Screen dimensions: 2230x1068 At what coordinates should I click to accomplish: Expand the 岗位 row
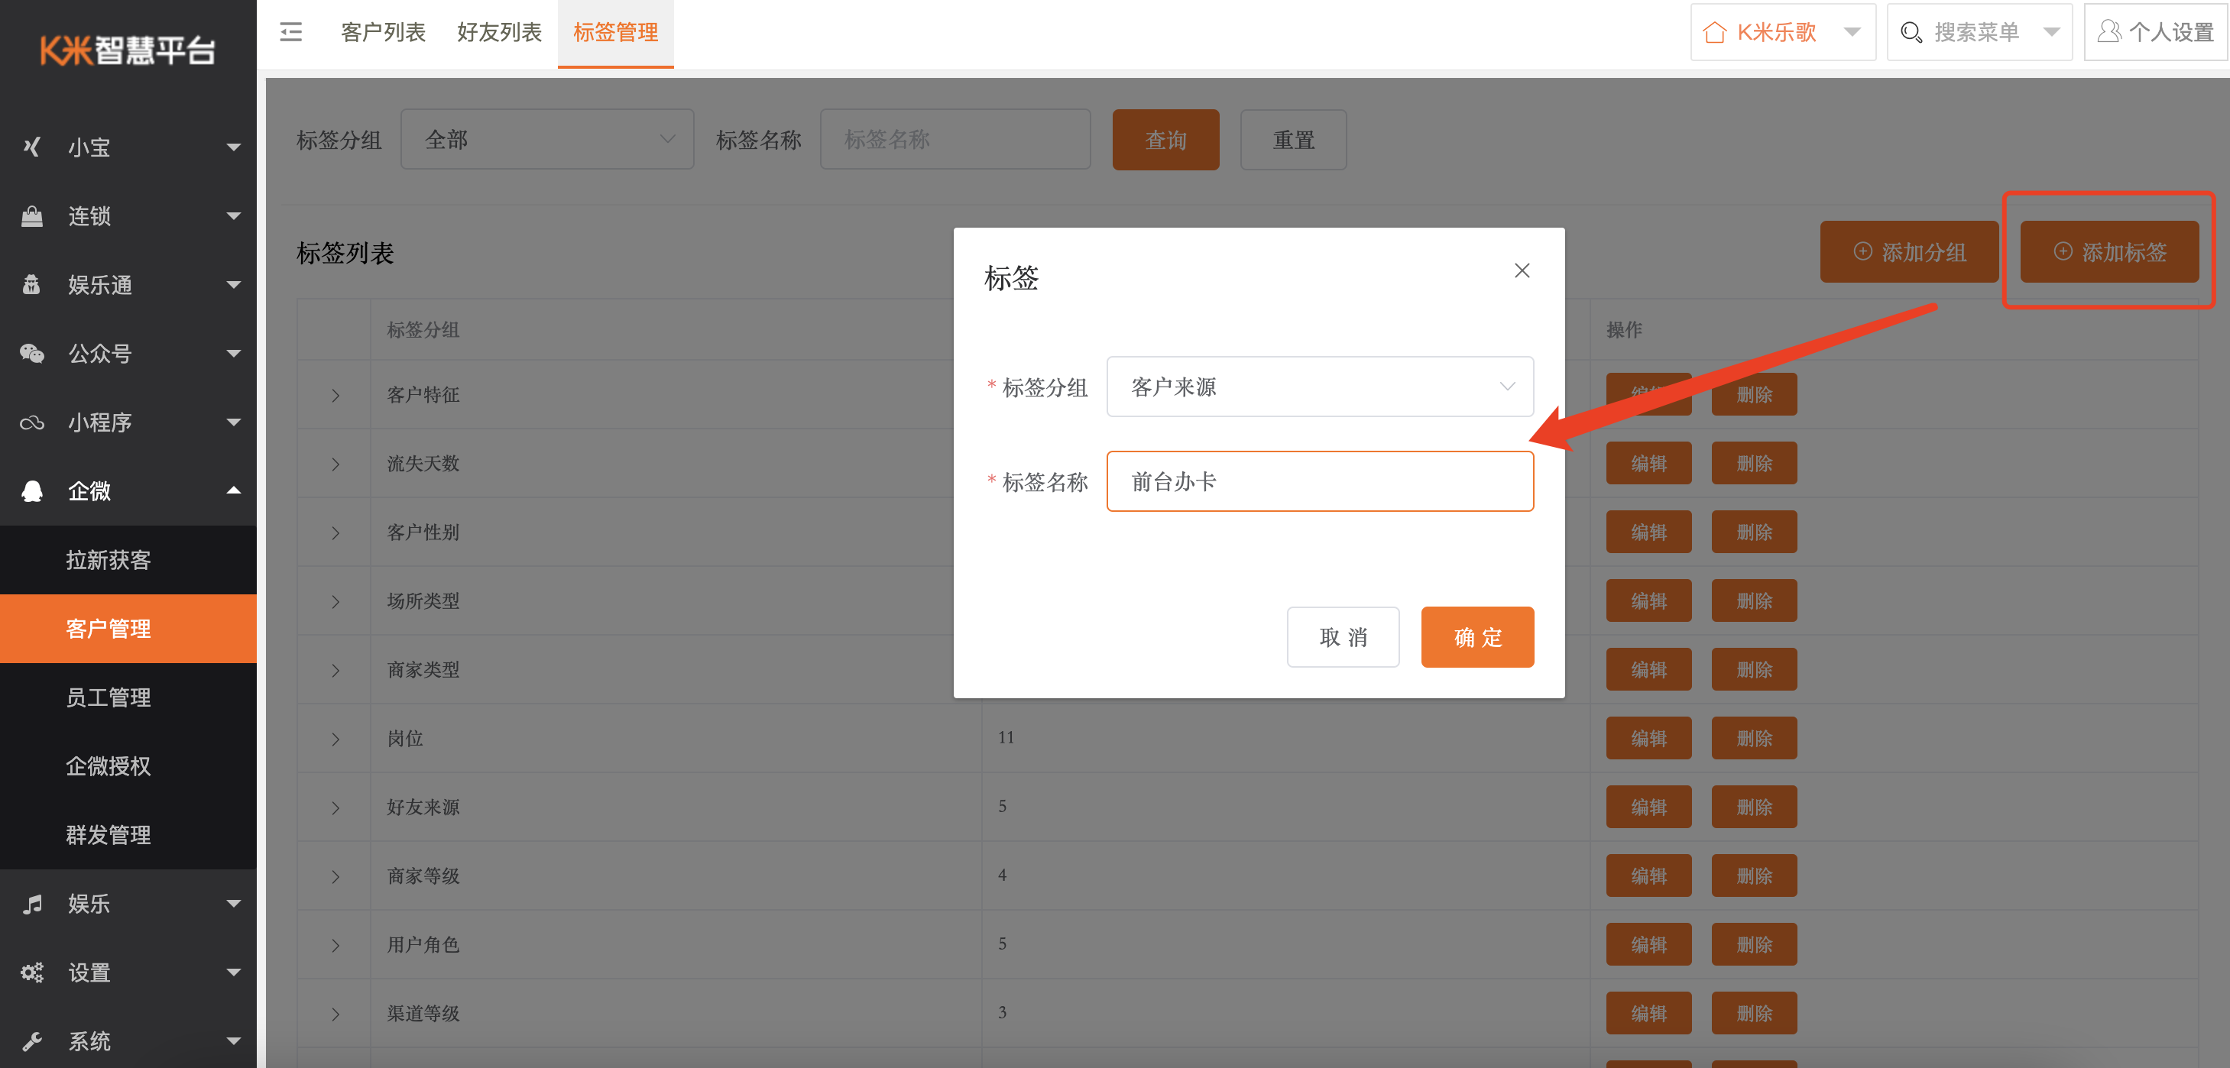335,739
